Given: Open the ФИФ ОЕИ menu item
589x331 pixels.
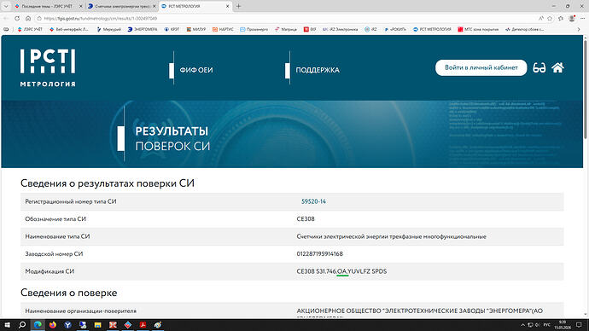Looking at the screenshot, I should [196, 70].
